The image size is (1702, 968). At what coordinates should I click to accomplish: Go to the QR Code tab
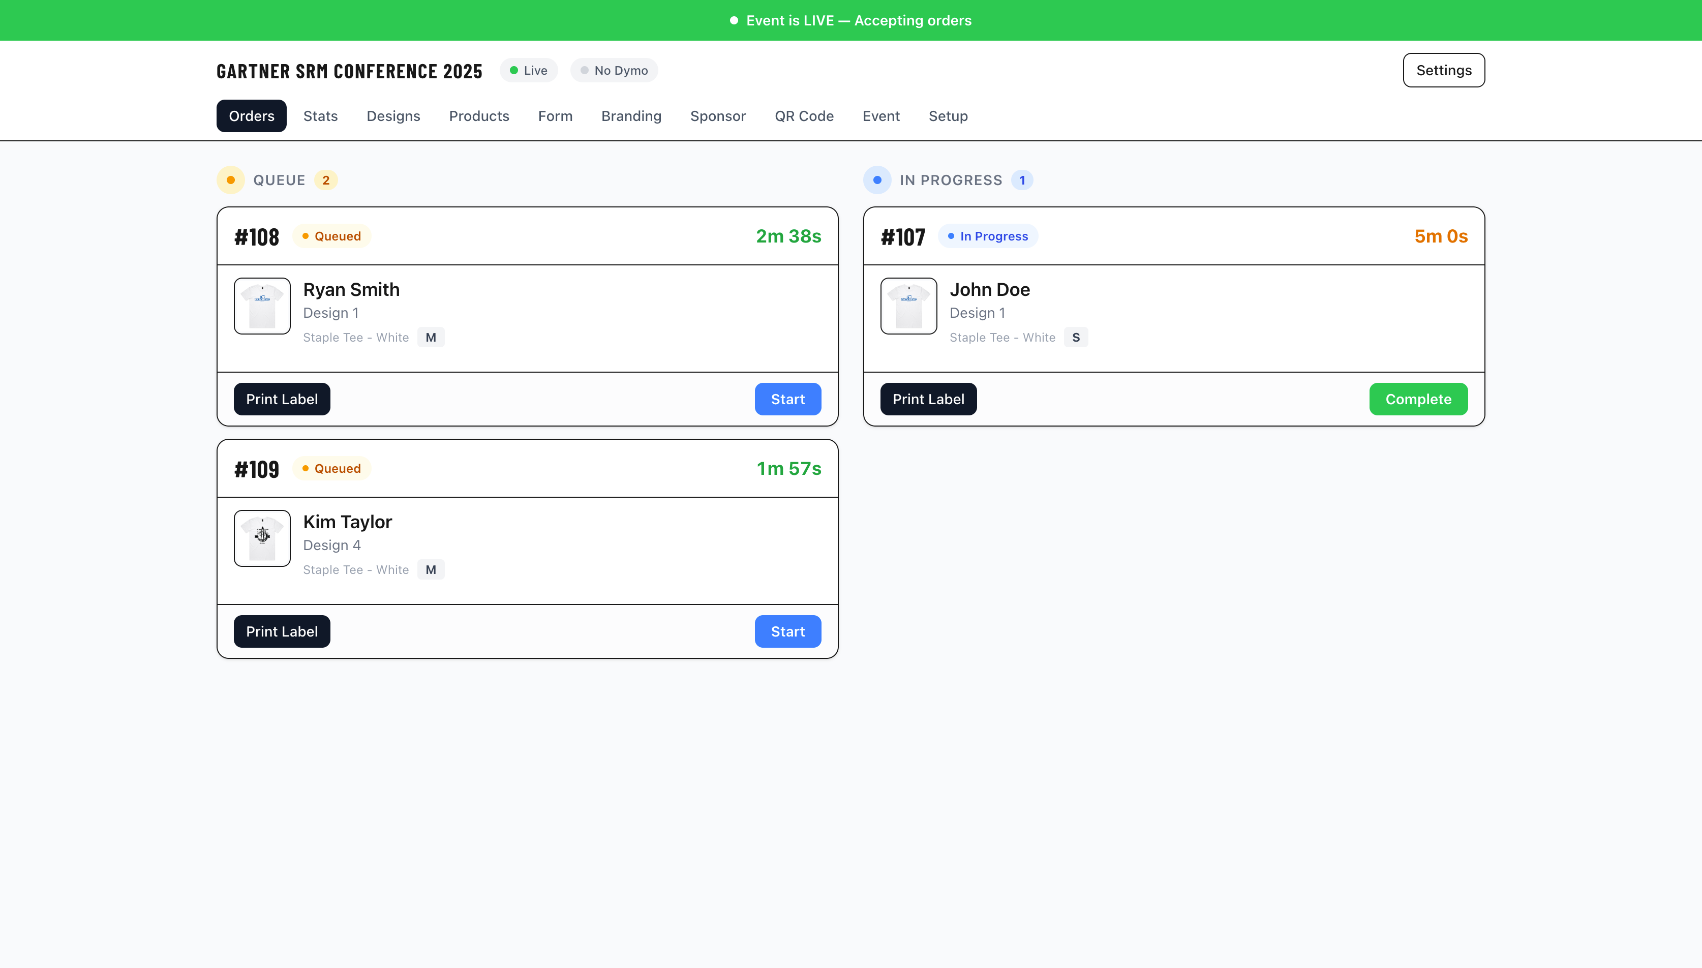click(804, 116)
